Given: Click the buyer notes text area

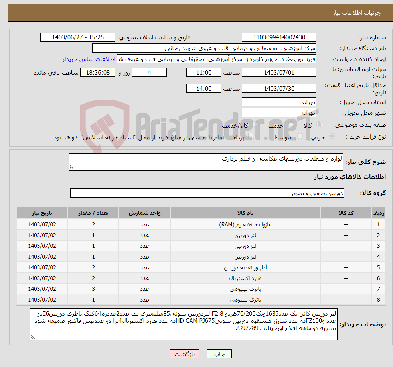Looking at the screenshot, I should click(184, 324).
